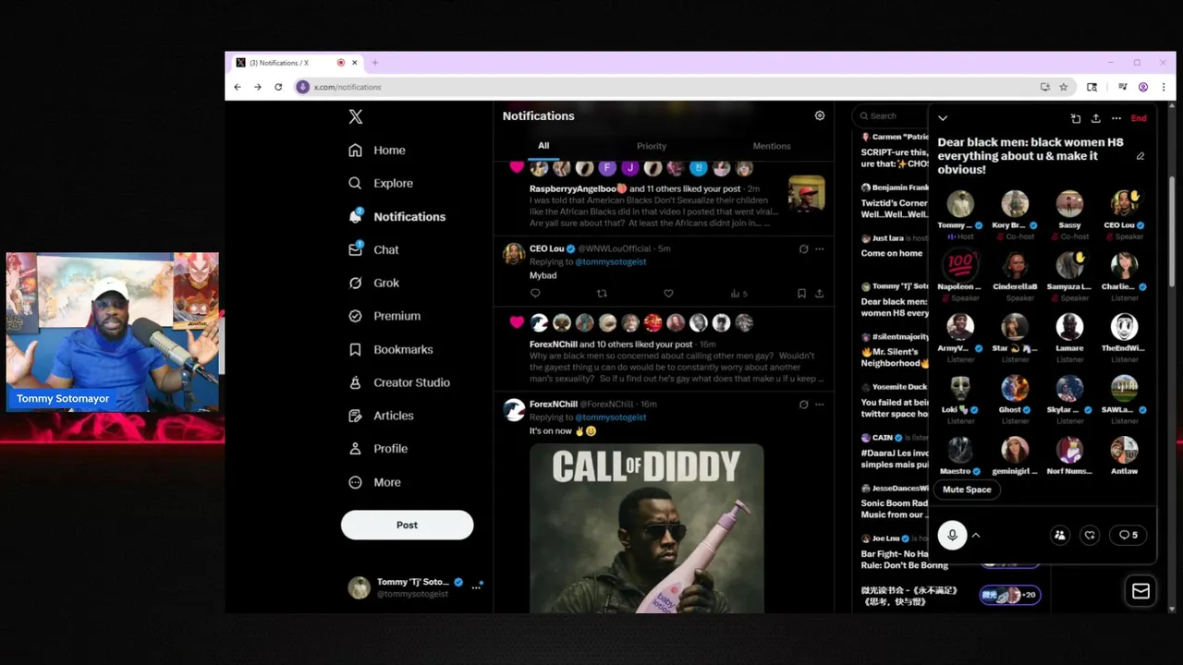Click the Creator Studio sidebar icon

click(355, 382)
